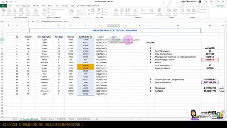The height and width of the screenshot is (128, 227).
Task: Confirm formula with Enter checkmark button
Action: click(x=33, y=21)
